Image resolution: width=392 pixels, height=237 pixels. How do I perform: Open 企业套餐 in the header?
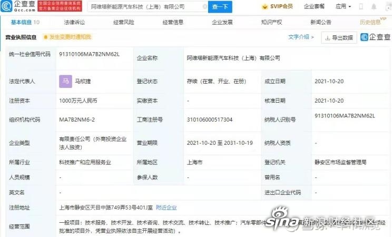tap(314, 6)
